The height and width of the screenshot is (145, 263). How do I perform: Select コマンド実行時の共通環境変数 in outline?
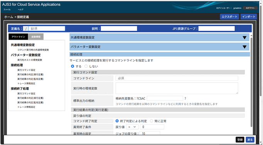tap(33, 50)
